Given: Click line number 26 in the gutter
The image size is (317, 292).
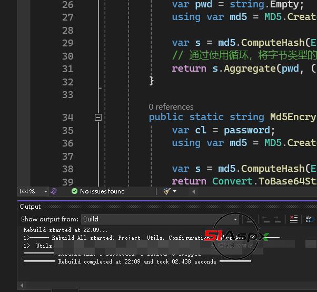Looking at the screenshot, I should point(68,5).
